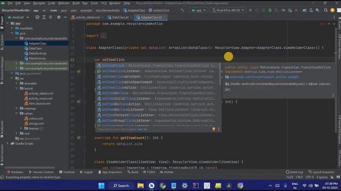Open the Version Control tool window
The height and width of the screenshot is (191, 341).
[x=41, y=172]
